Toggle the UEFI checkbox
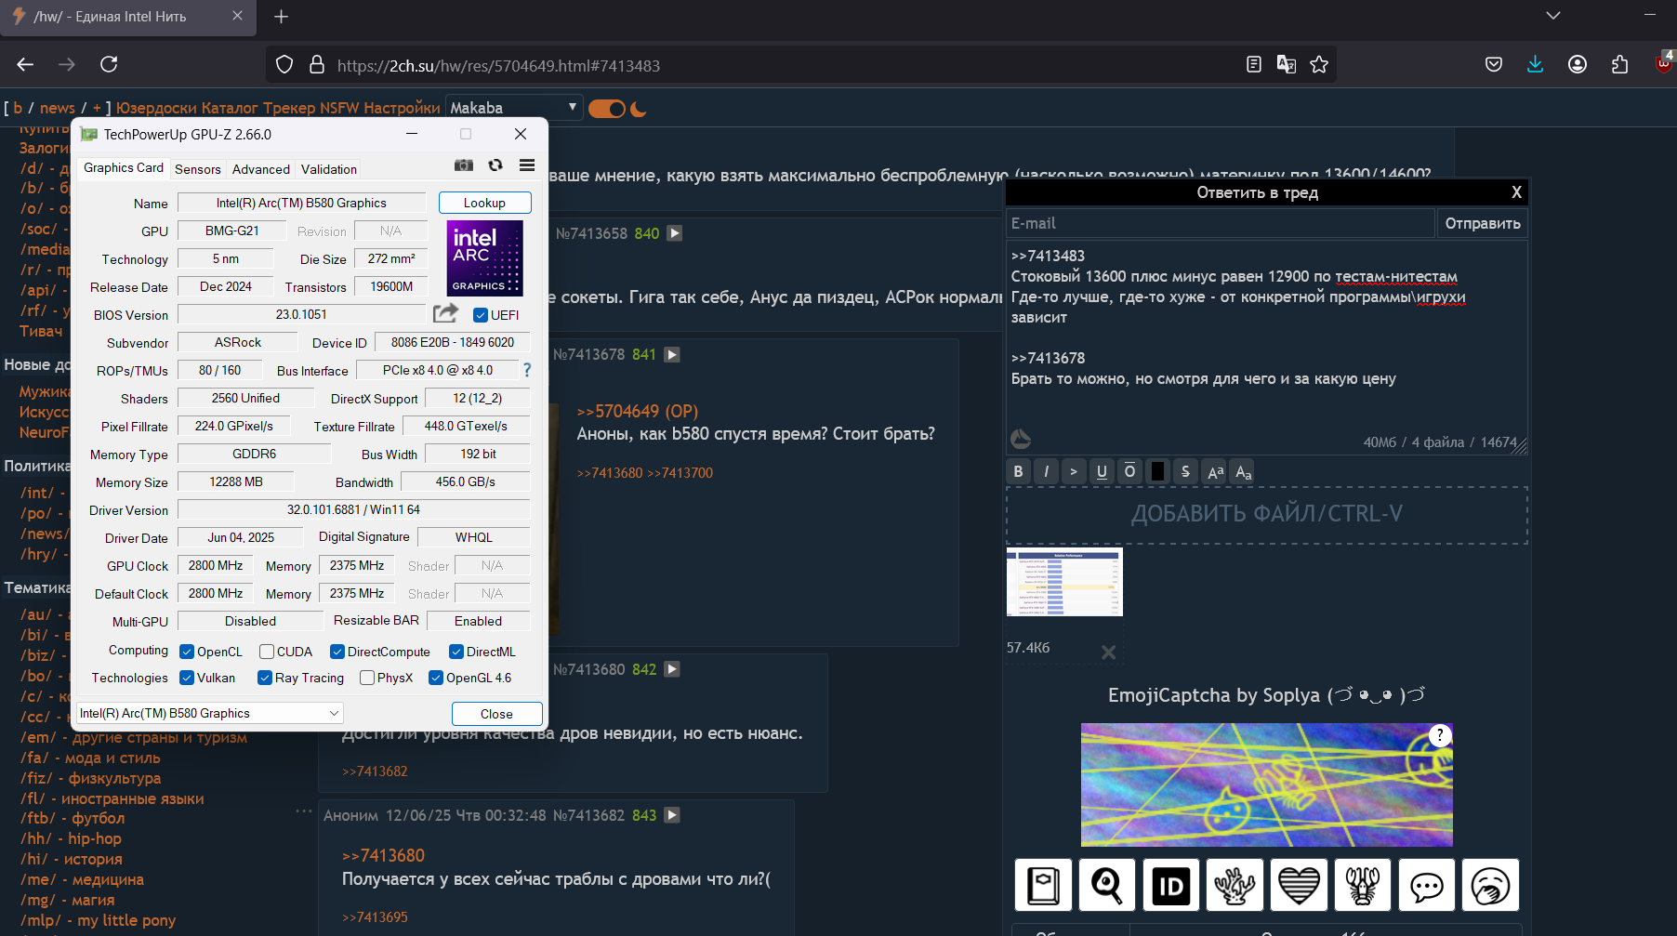Viewport: 1677px width, 936px height. [x=481, y=315]
